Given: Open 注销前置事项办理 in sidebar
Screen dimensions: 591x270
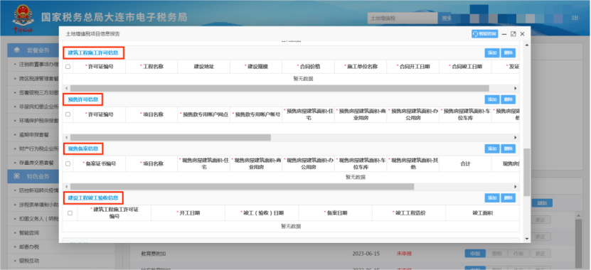Looking at the screenshot, I should point(38,65).
